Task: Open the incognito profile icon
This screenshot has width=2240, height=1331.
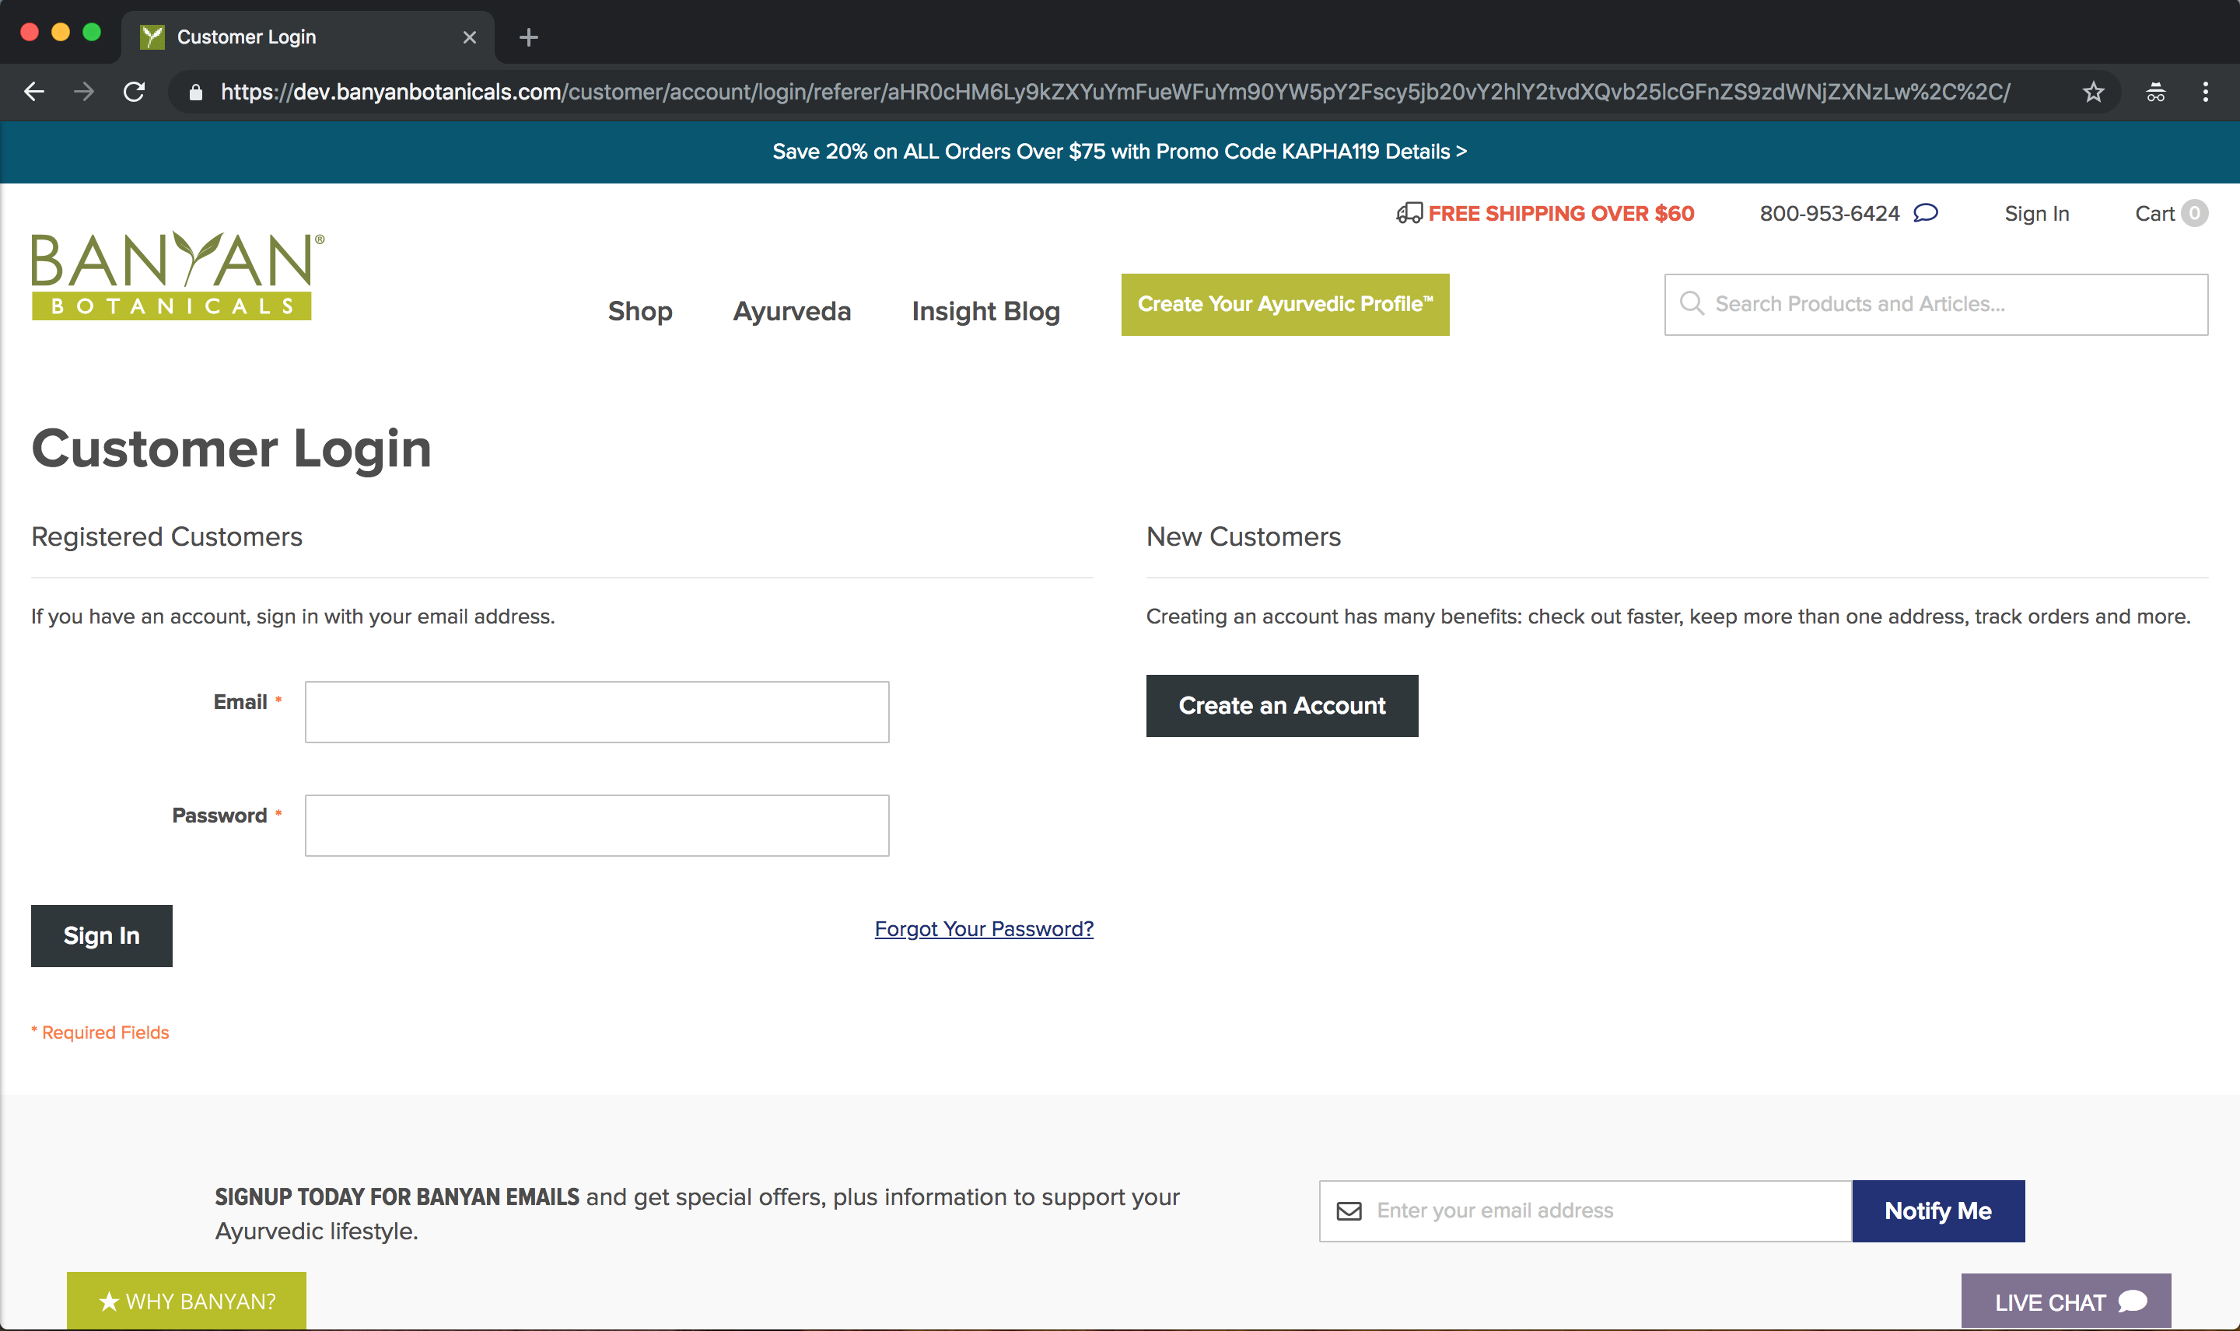Action: pyautogui.click(x=2156, y=92)
